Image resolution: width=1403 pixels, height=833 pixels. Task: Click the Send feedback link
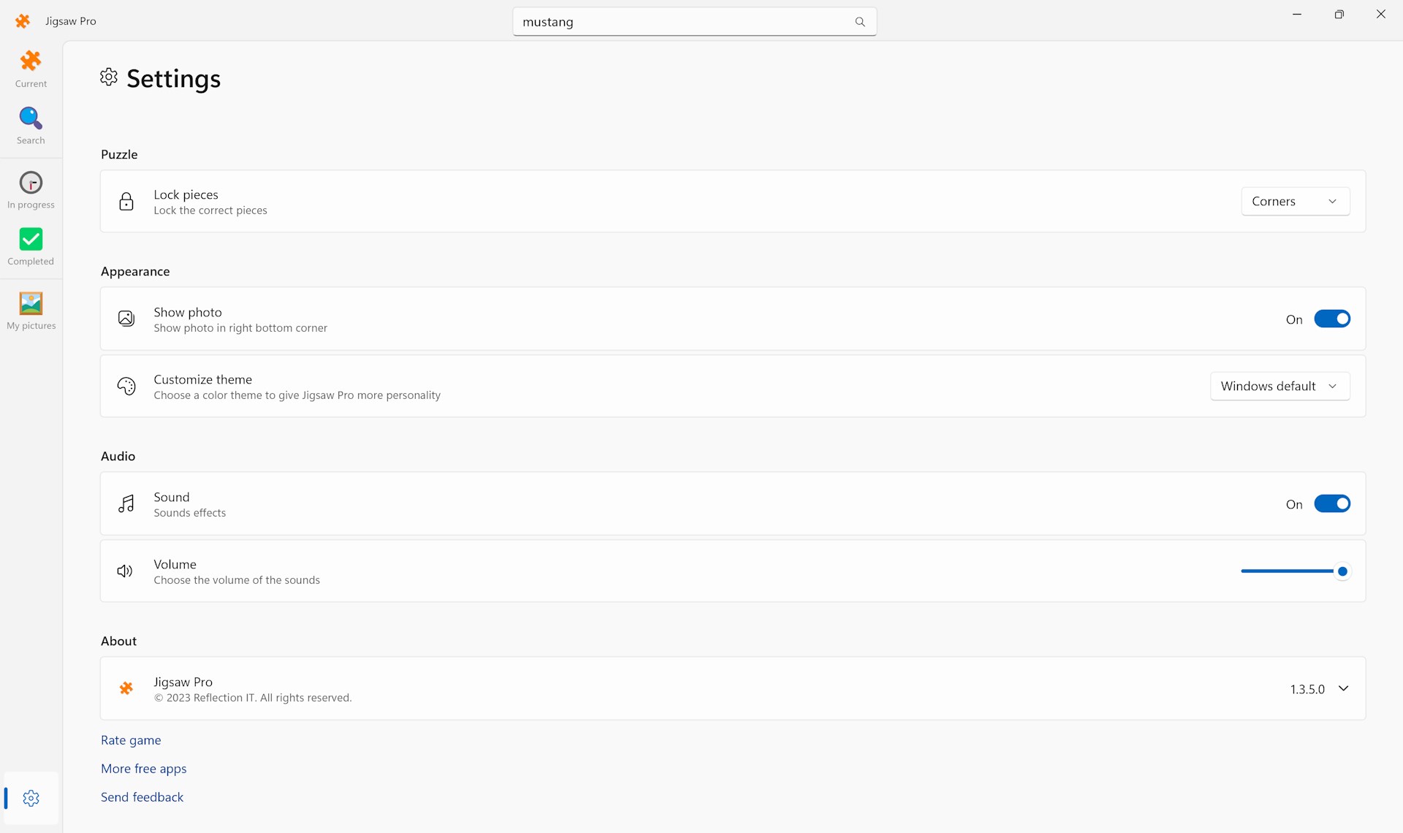pos(142,797)
